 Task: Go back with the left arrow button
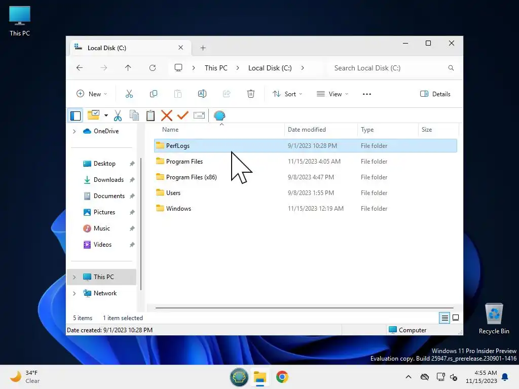tap(80, 68)
